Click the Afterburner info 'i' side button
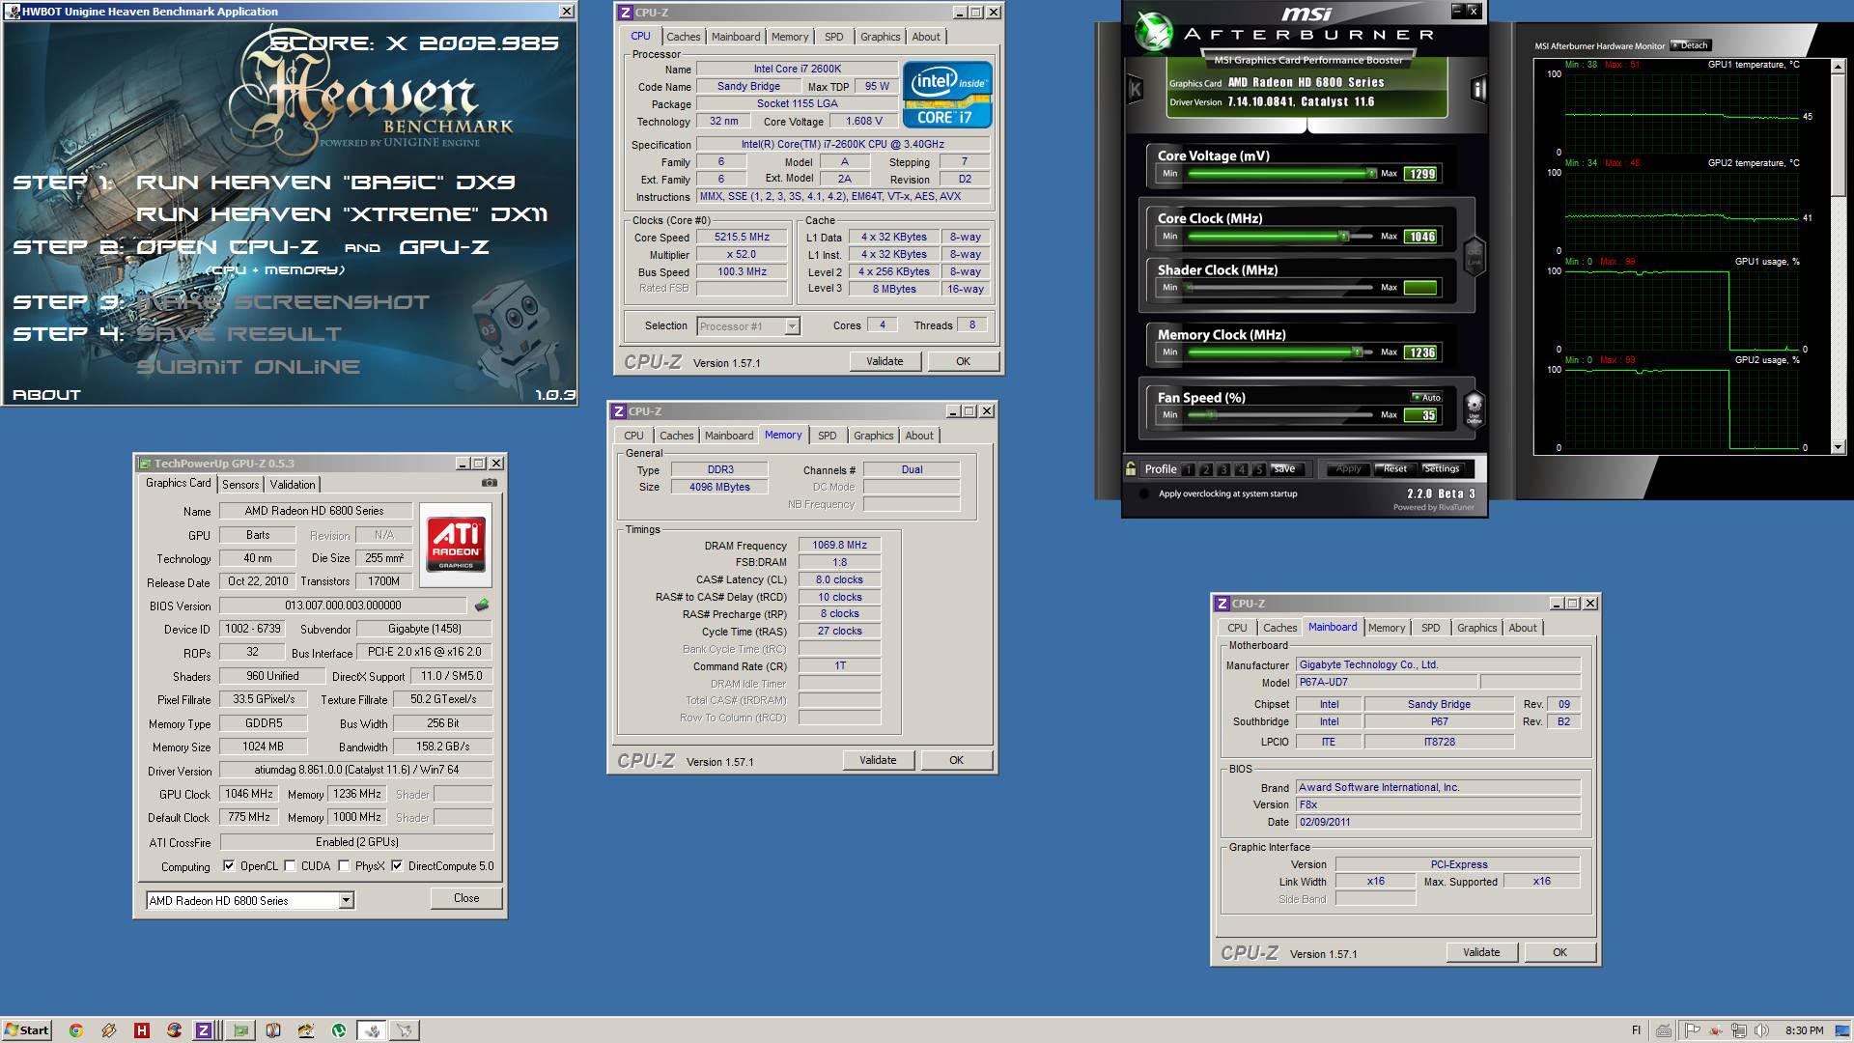 click(1477, 90)
